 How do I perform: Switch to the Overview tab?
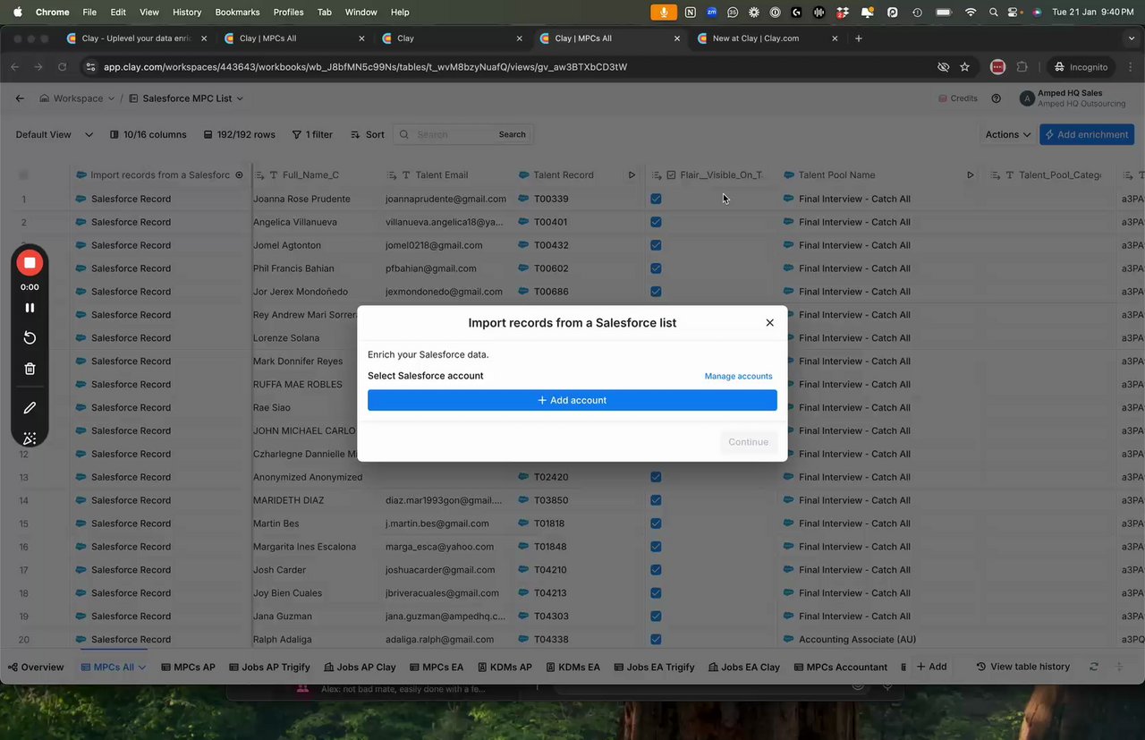coord(36,667)
